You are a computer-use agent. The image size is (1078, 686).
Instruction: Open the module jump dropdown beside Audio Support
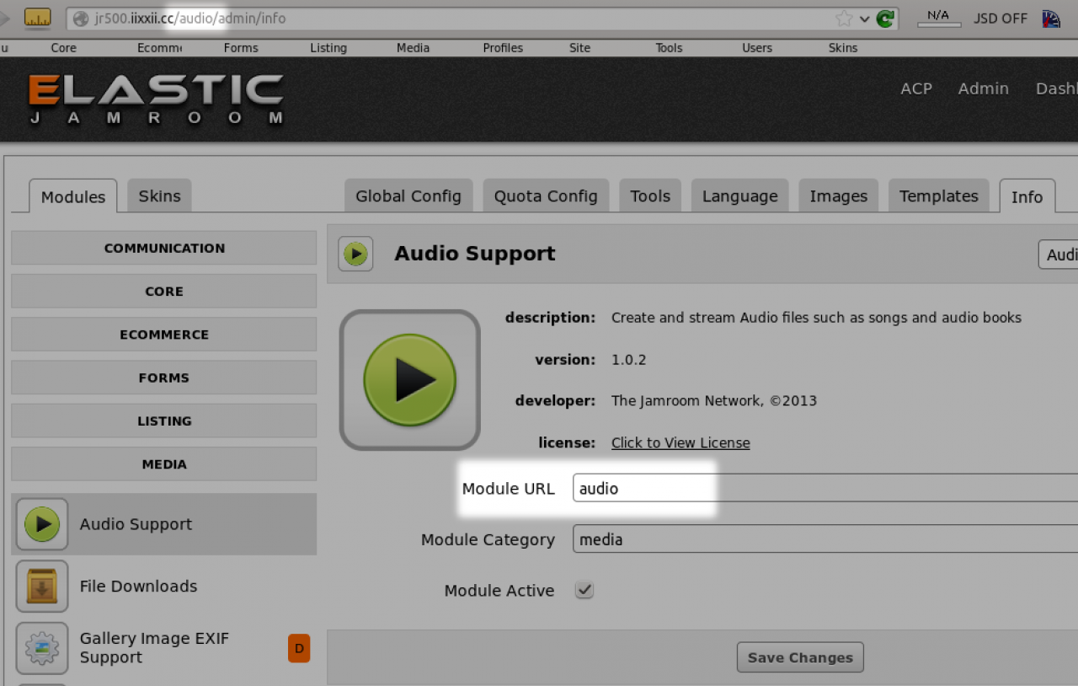(1059, 255)
